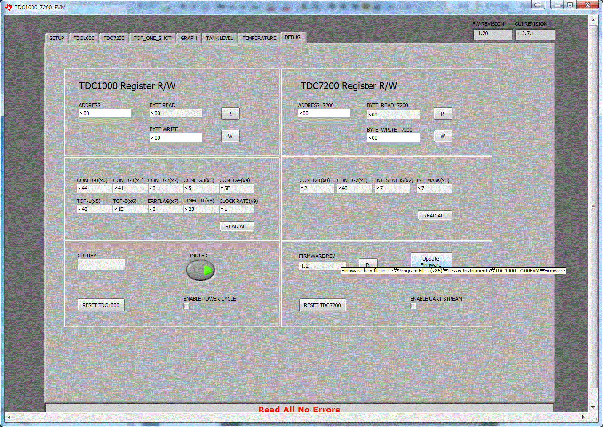Click the ADDRESS_7200 input field

(324, 113)
